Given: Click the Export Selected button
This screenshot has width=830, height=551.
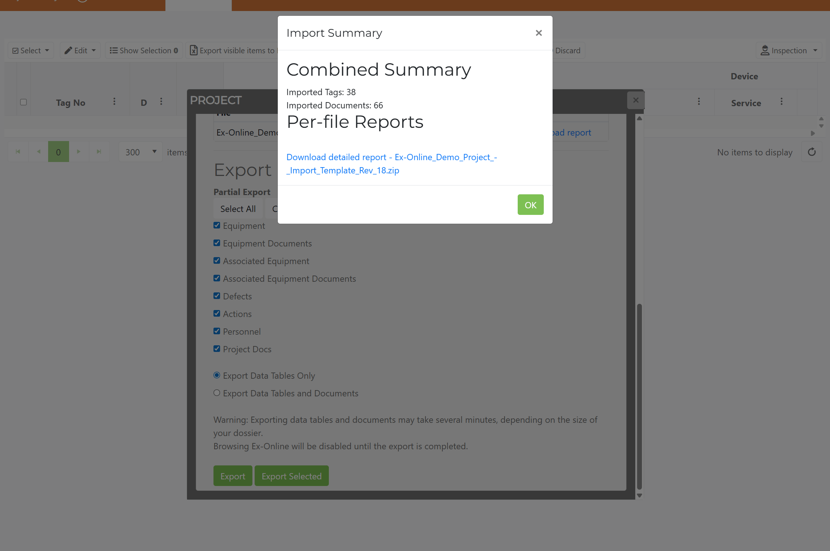Looking at the screenshot, I should coord(291,476).
